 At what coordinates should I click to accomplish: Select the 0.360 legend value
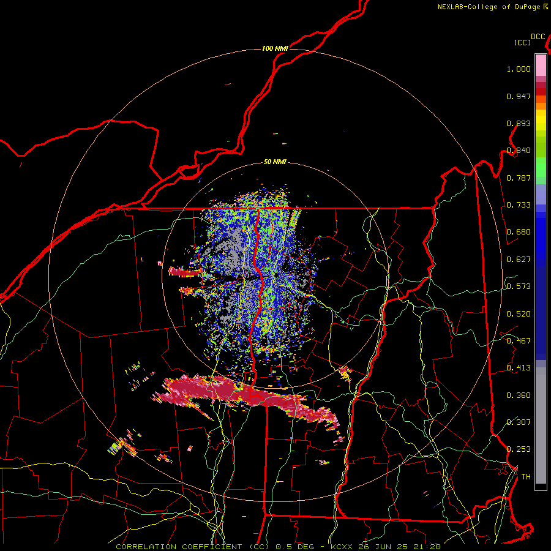pyautogui.click(x=519, y=395)
